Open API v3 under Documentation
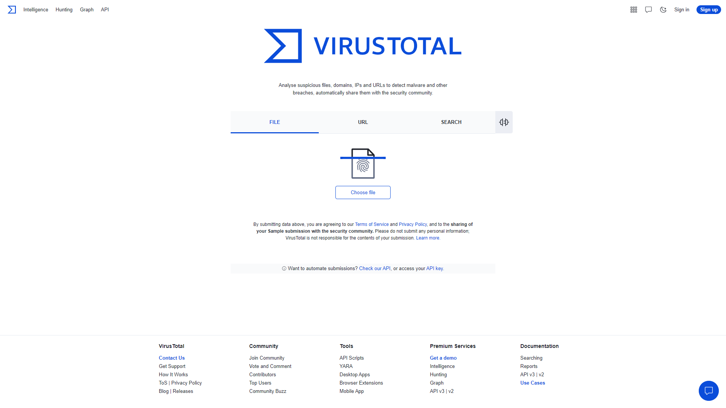726x408 pixels. pos(527,374)
